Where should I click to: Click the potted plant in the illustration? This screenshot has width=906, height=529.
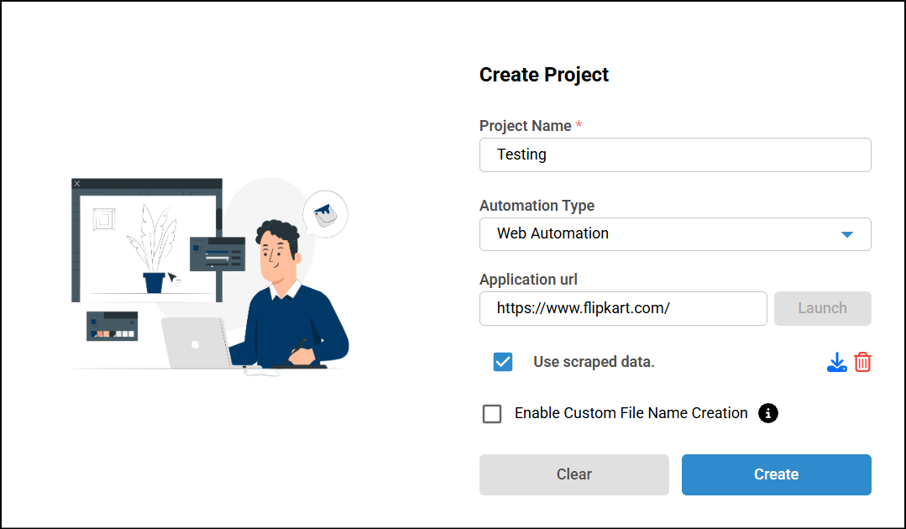(153, 252)
